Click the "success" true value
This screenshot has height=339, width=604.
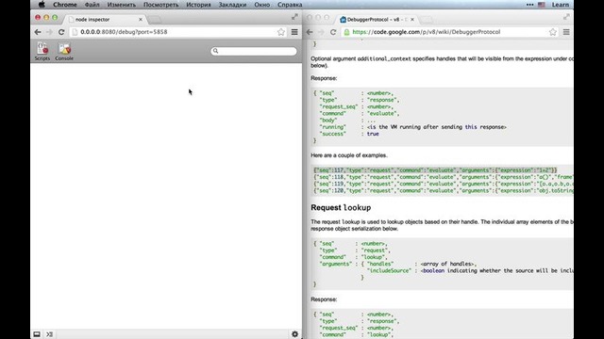pos(373,134)
